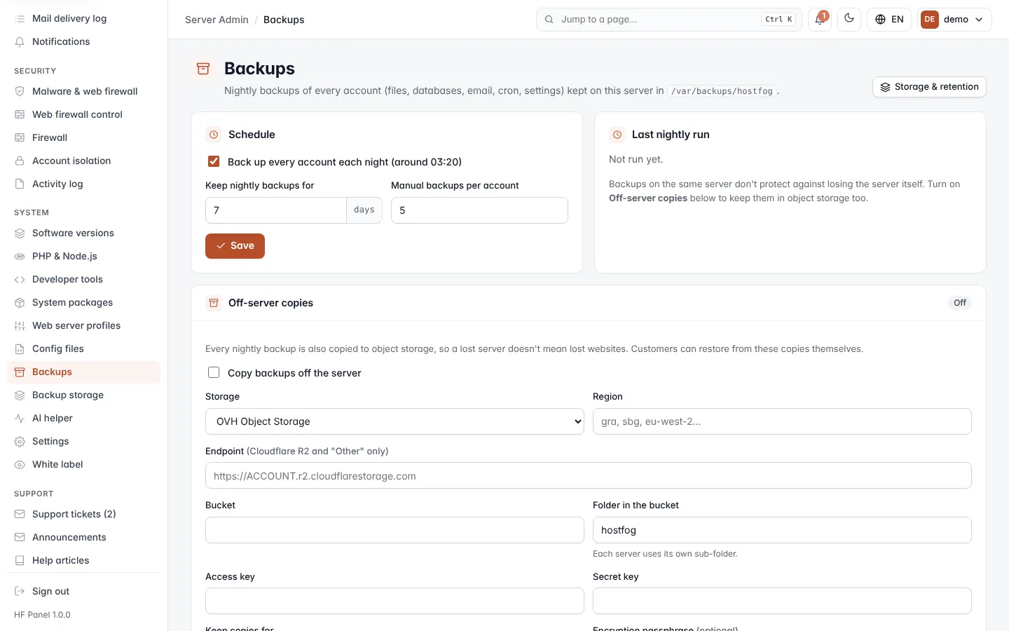Open the Storage provider dropdown
The height and width of the screenshot is (631, 1009).
tap(394, 421)
